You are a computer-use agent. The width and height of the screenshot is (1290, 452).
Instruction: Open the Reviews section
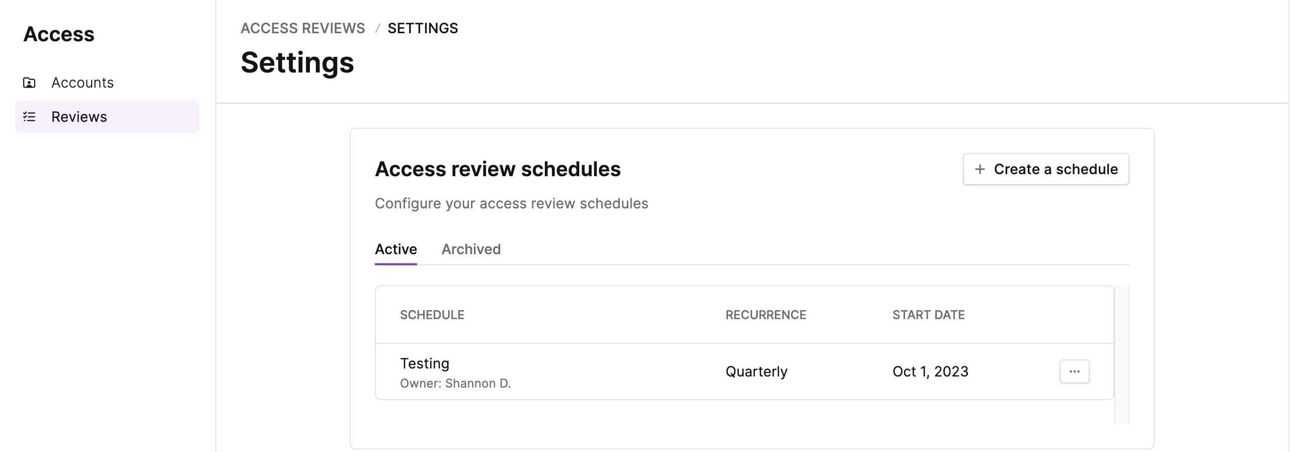point(107,117)
